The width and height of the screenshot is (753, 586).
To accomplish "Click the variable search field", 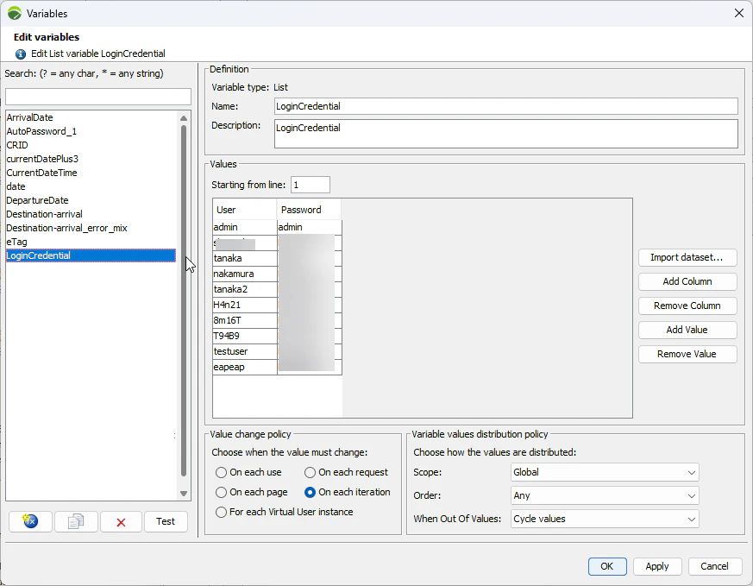I will tap(98, 97).
